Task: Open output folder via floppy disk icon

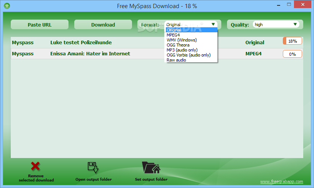Action: [93, 167]
